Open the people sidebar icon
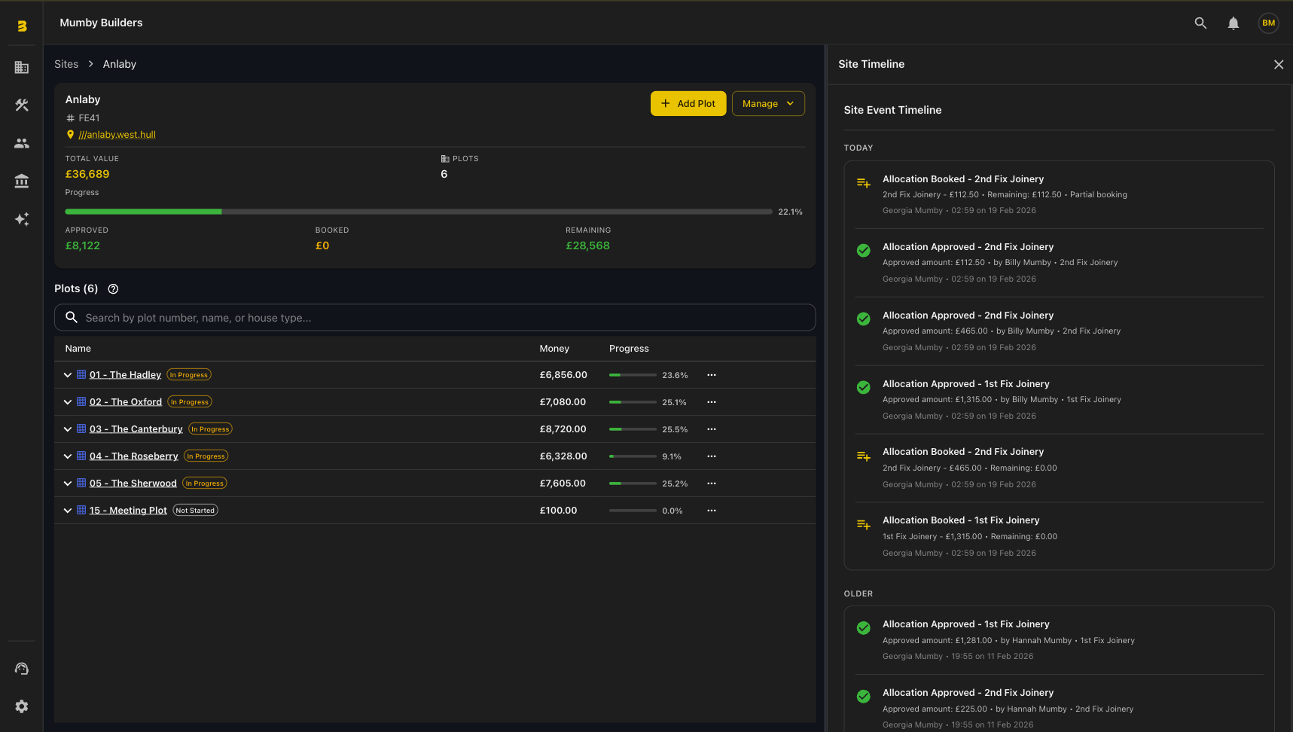Image resolution: width=1293 pixels, height=732 pixels. [22, 143]
